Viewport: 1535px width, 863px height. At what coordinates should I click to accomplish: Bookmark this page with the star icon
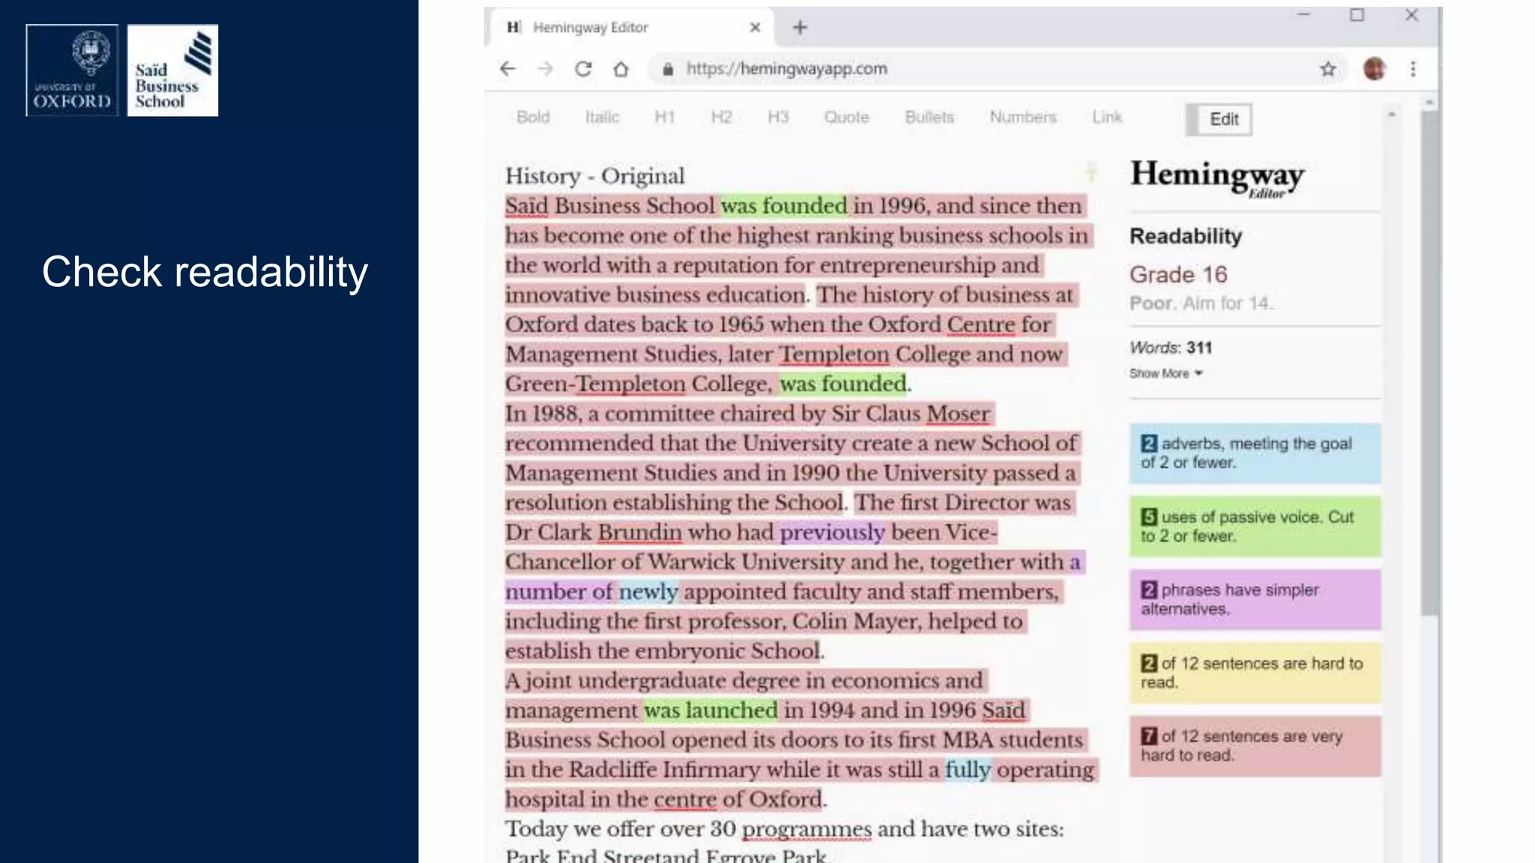coord(1328,69)
